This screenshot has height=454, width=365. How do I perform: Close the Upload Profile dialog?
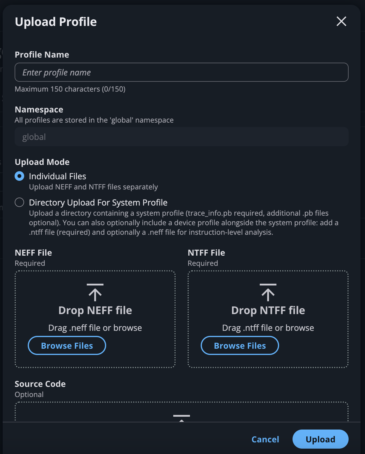tap(341, 21)
